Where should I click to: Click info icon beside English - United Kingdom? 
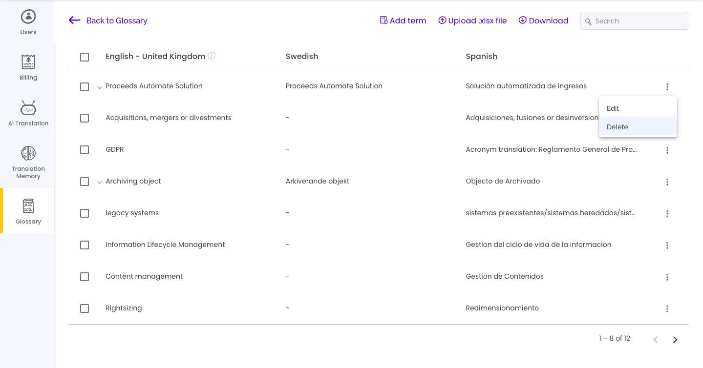(212, 56)
